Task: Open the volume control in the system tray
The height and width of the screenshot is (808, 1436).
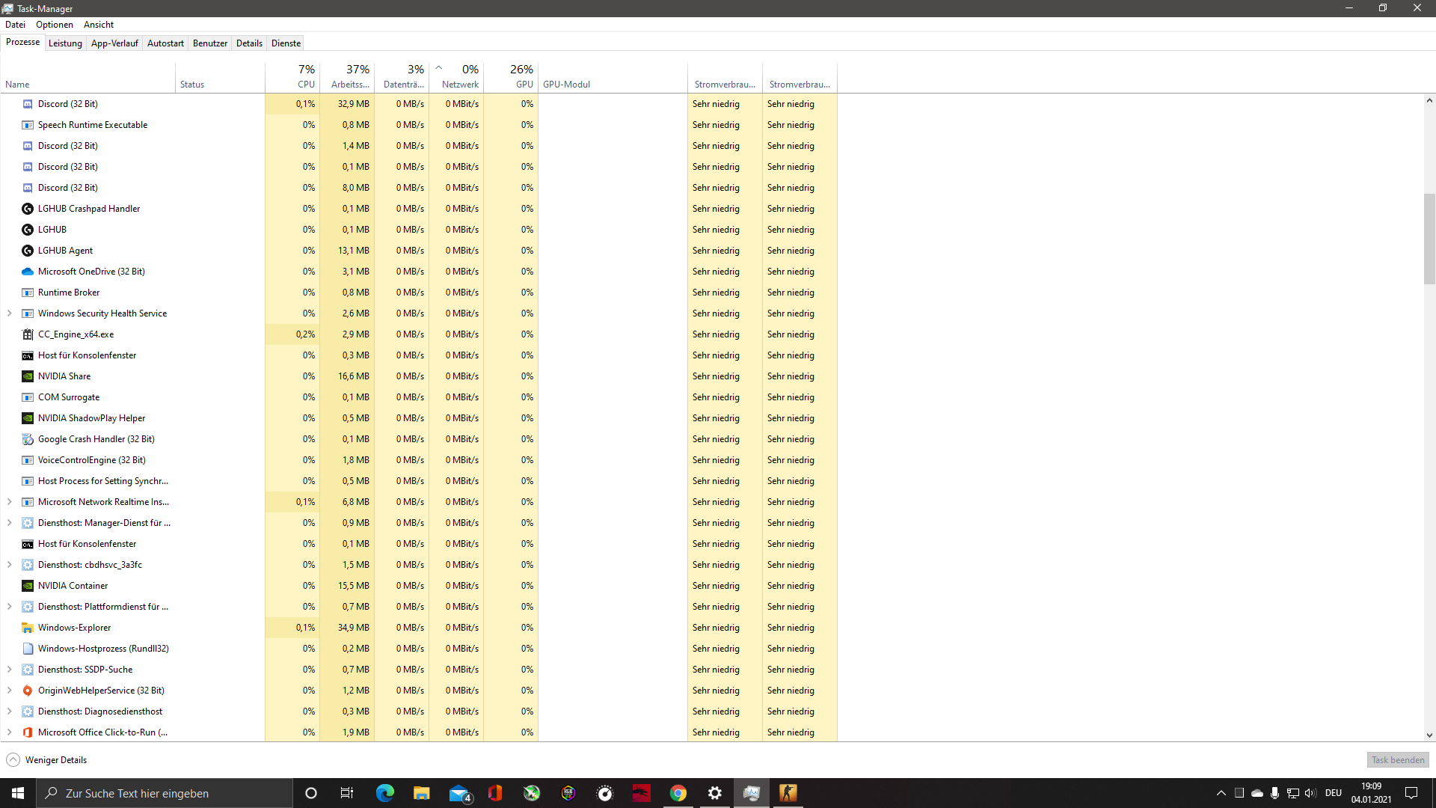Action: click(1310, 793)
